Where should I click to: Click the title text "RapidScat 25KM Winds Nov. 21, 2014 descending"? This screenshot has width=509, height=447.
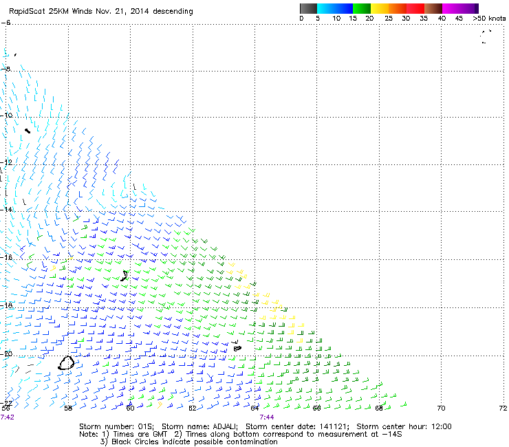(x=101, y=12)
